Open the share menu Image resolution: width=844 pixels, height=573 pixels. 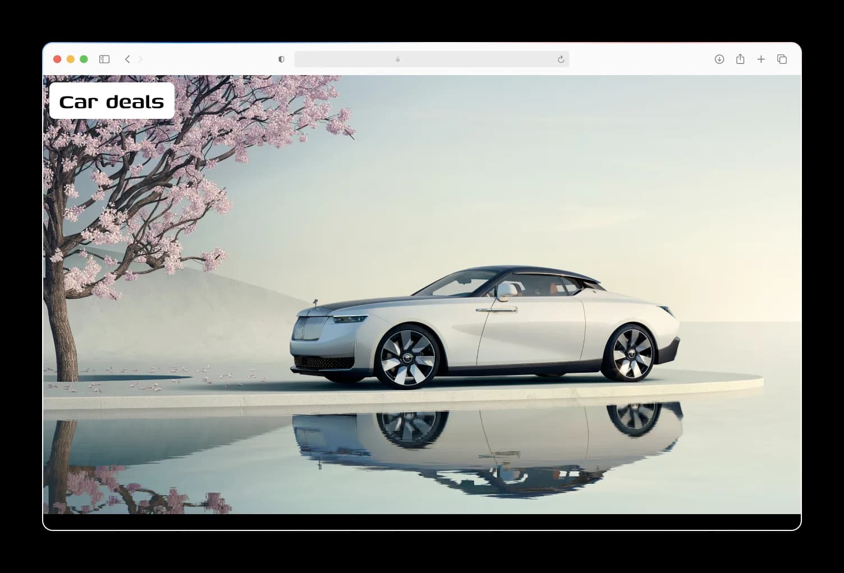coord(740,59)
